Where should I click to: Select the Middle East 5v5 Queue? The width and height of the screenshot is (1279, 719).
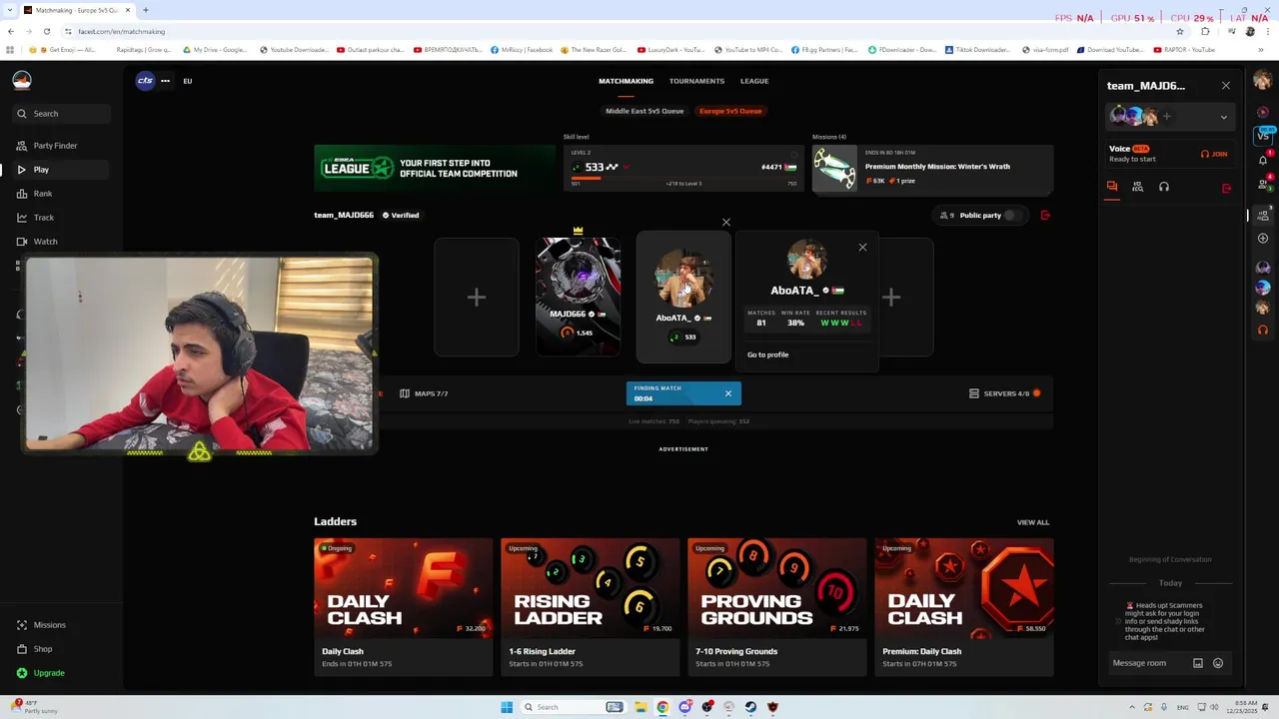[644, 111]
